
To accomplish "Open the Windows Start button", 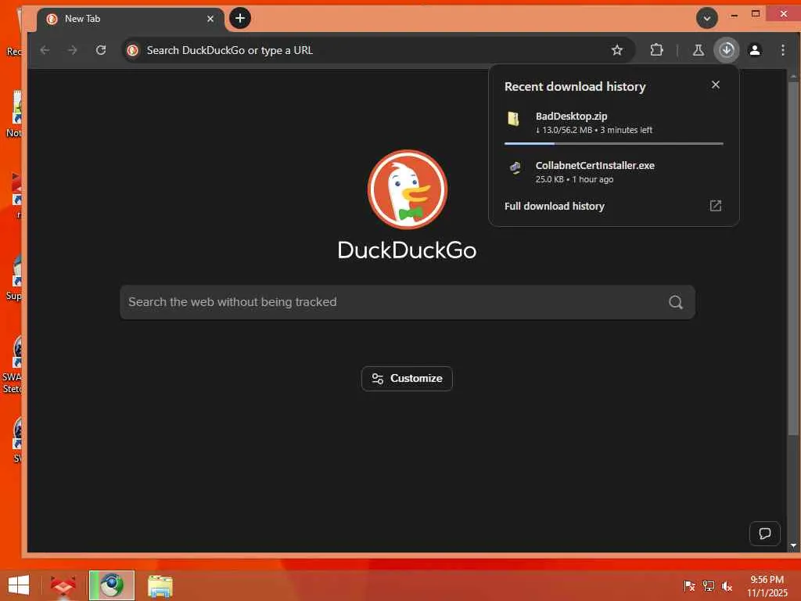I will point(19,585).
